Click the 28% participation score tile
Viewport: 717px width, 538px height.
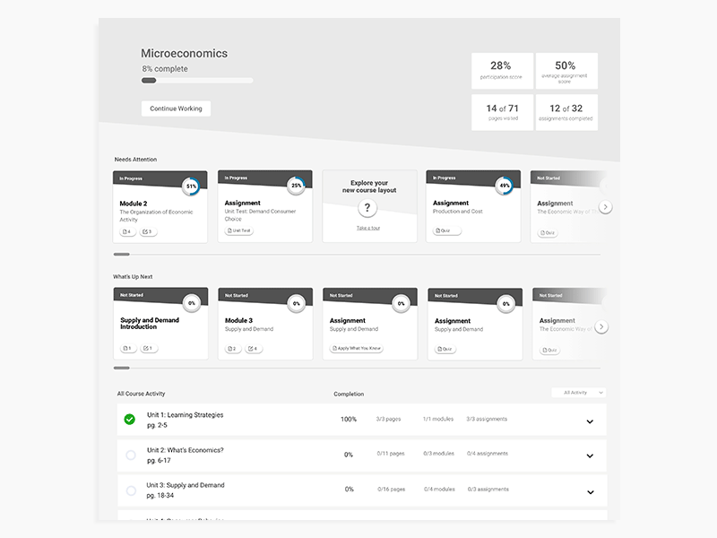click(x=502, y=71)
